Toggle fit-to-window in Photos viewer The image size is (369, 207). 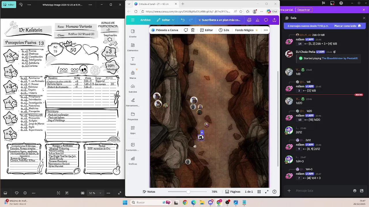click(x=83, y=193)
